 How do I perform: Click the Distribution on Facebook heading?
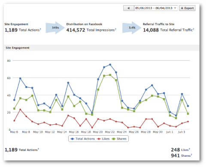(x=84, y=24)
